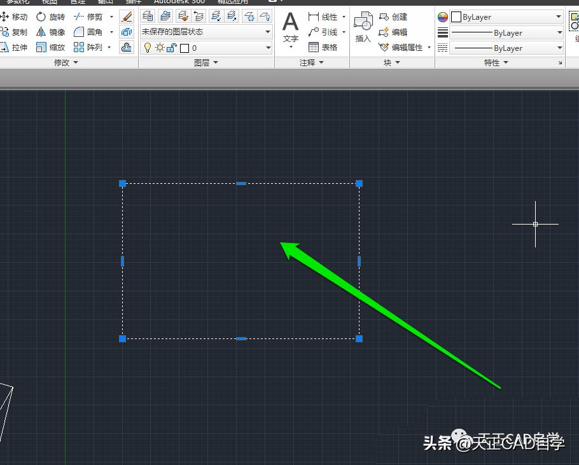This screenshot has width=579, height=465.
Task: Click the block Edit (编辑) button
Action: [393, 32]
